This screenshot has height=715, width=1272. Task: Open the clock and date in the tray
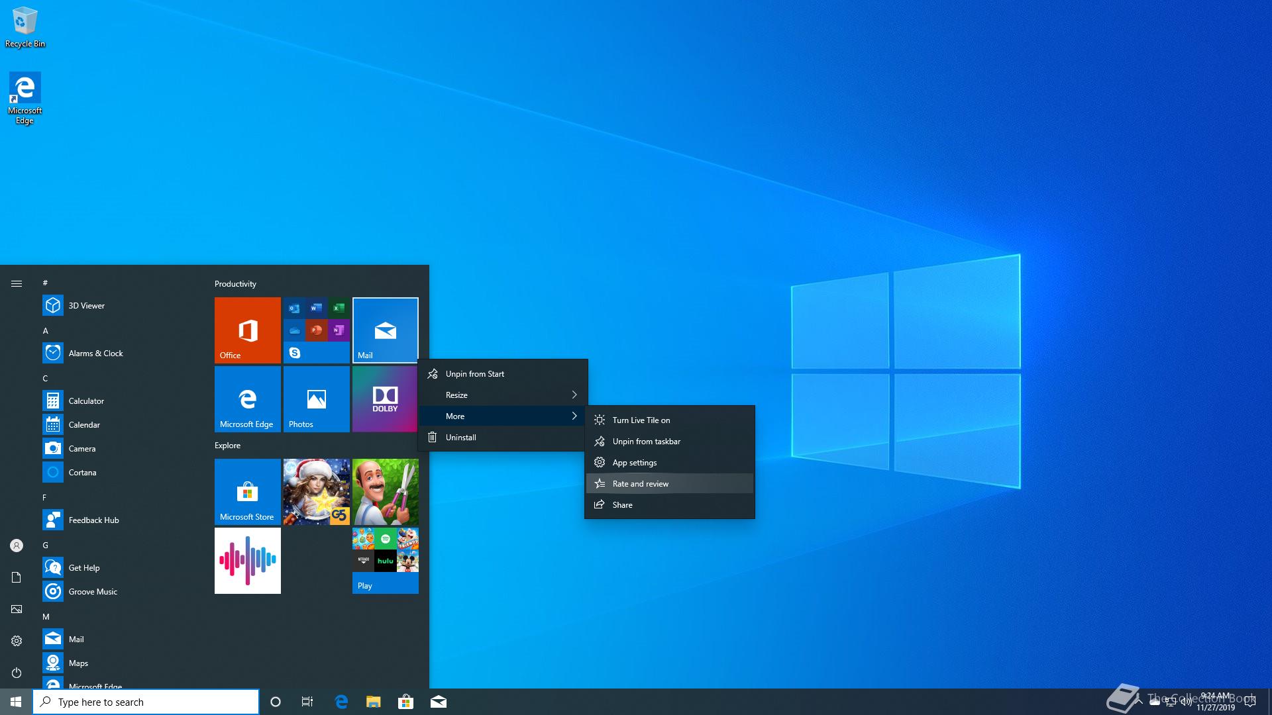click(1215, 702)
